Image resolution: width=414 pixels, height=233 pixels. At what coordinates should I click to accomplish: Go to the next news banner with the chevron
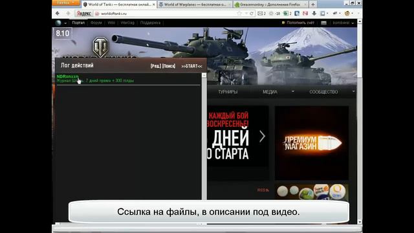(x=262, y=137)
